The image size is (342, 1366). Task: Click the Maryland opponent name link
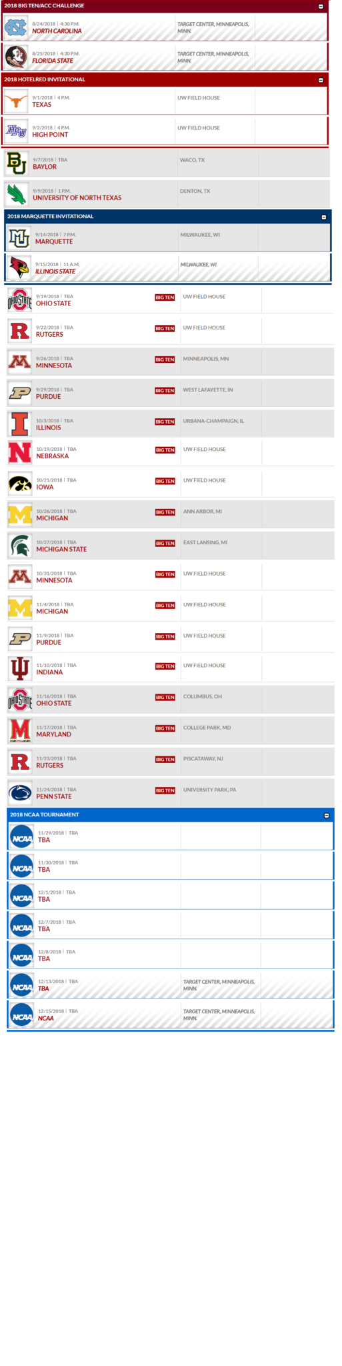53,734
